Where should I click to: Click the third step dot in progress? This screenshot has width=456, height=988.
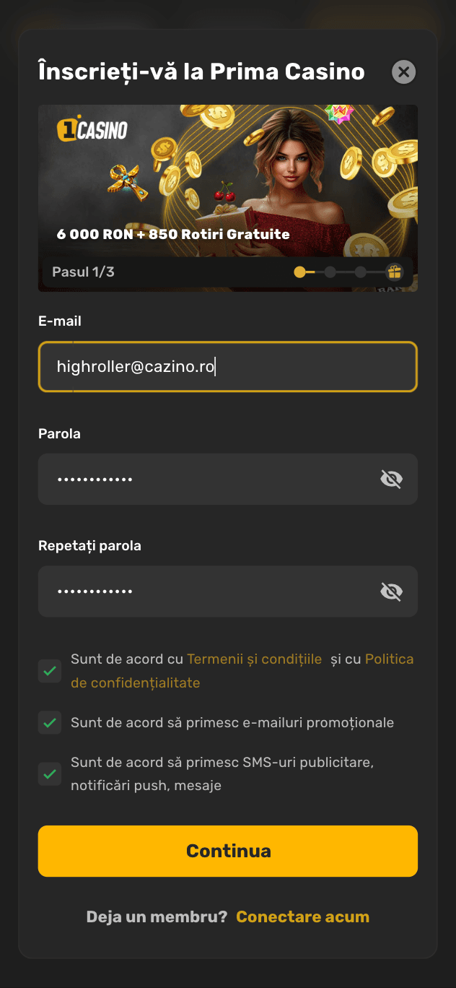coord(360,272)
